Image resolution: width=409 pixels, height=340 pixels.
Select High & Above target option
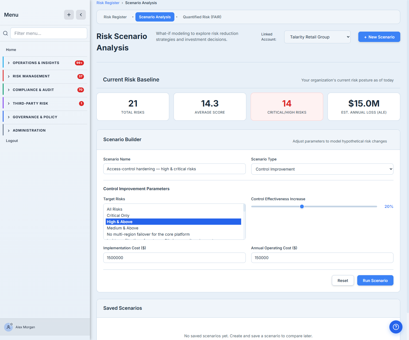(173, 222)
